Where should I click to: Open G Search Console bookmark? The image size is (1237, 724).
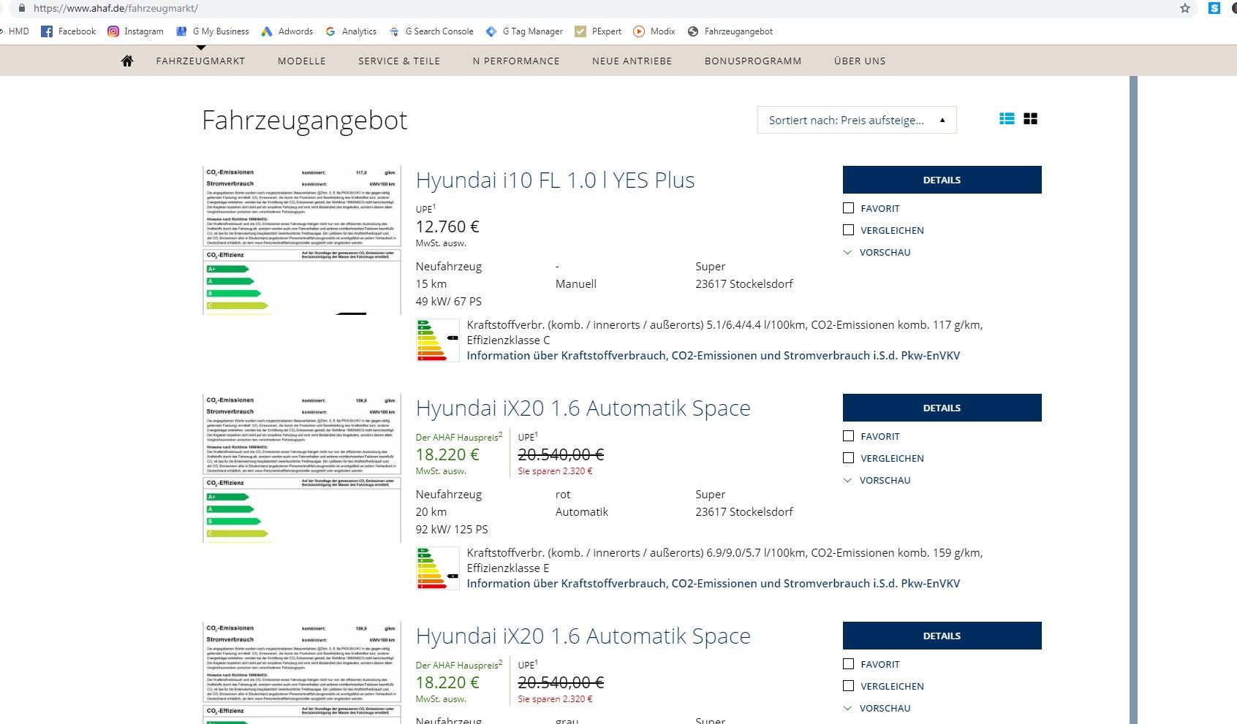tap(431, 31)
